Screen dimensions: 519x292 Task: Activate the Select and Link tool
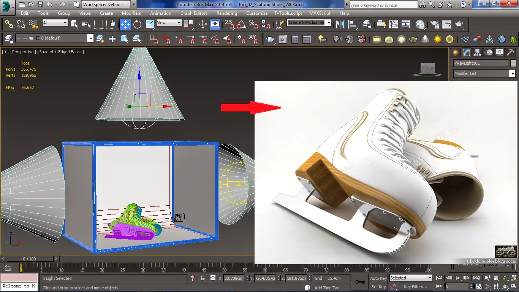click(x=9, y=24)
